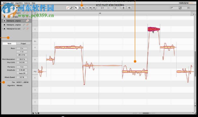Switch to the Project tab
The image size is (198, 117).
pos(23,43)
